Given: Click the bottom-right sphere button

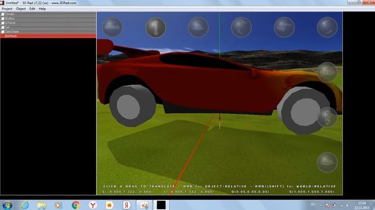Looking at the screenshot, I should 327,162.
